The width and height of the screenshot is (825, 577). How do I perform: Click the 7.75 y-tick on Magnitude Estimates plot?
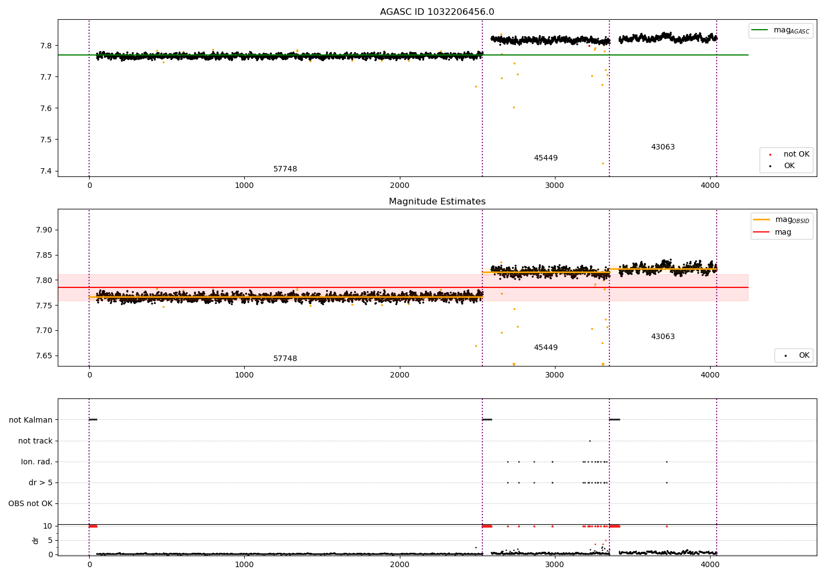(43, 306)
